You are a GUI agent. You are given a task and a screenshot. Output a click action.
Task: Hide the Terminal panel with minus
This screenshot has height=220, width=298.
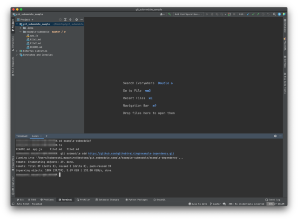pos(280,136)
